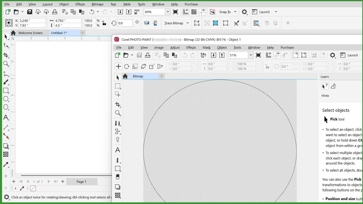Toggle rulers display in CorelDRAW toolbar
The image size is (363, 204).
pyautogui.click(x=185, y=12)
